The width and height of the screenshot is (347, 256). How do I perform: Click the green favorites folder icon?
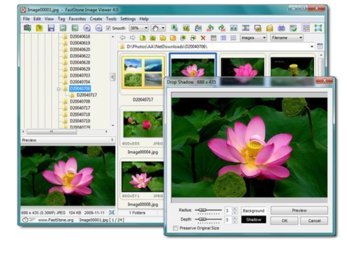(x=153, y=38)
